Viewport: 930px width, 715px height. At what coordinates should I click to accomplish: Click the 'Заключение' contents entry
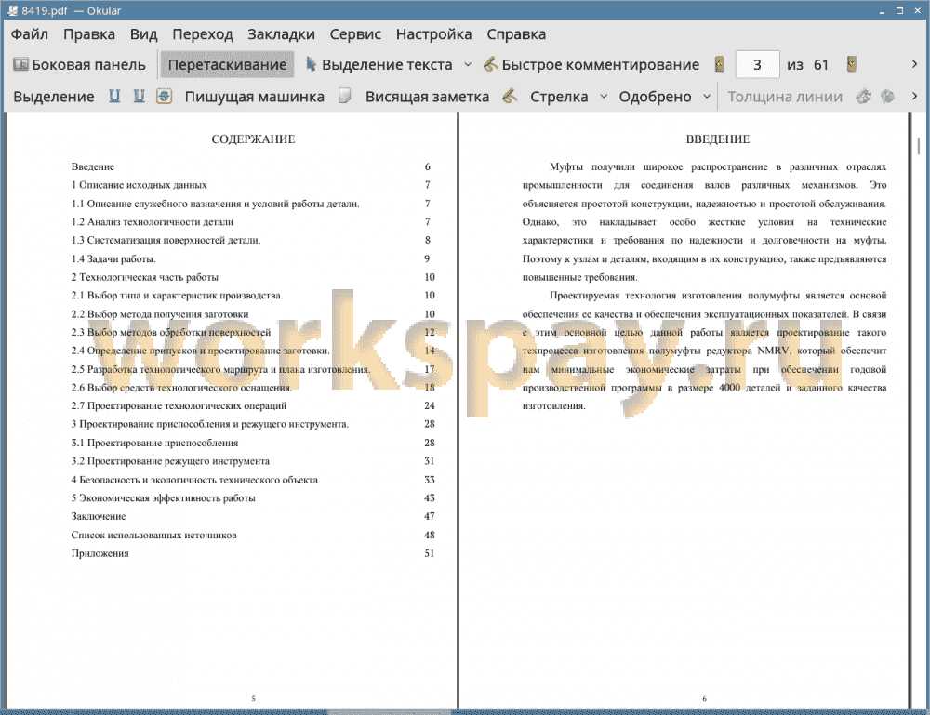tap(99, 516)
